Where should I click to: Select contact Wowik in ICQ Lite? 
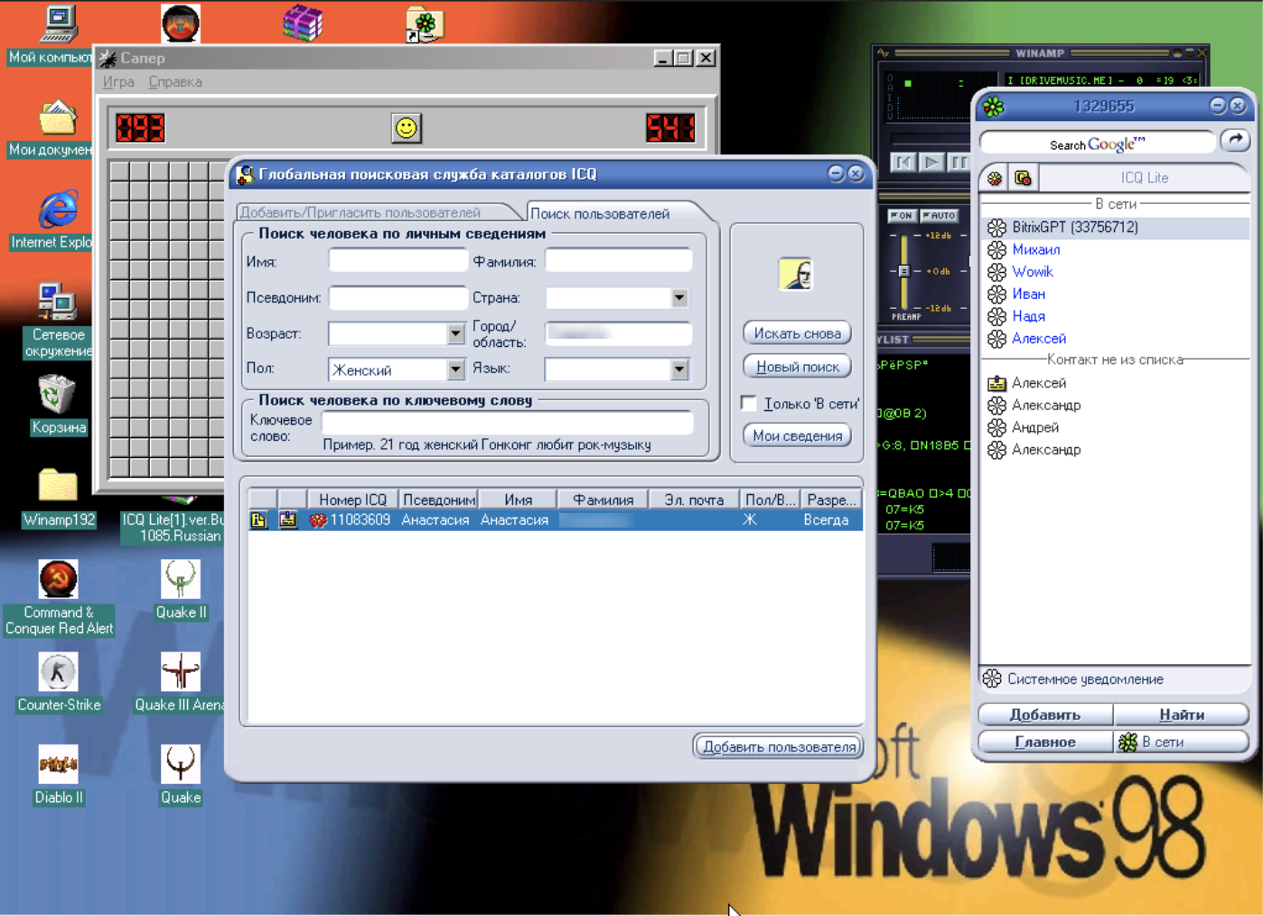pyautogui.click(x=1115, y=272)
